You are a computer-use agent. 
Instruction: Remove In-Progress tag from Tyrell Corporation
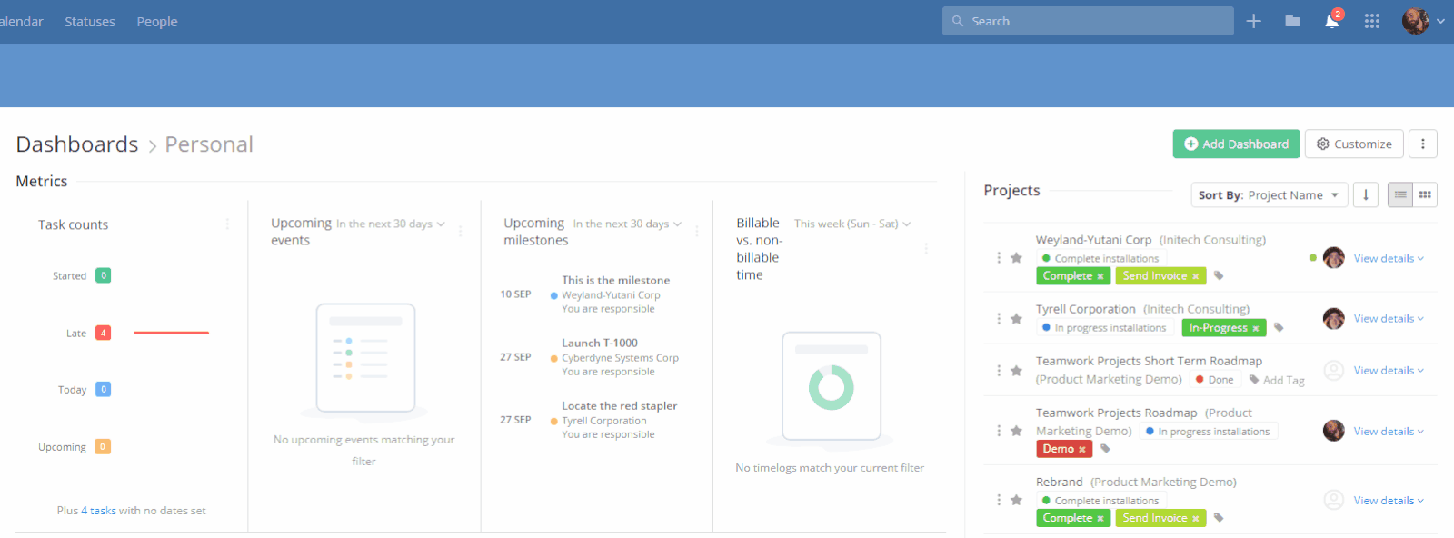1256,328
